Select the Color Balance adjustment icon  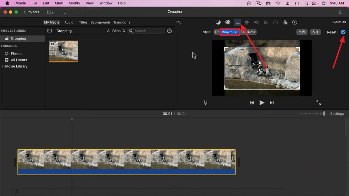pyautogui.click(x=218, y=22)
